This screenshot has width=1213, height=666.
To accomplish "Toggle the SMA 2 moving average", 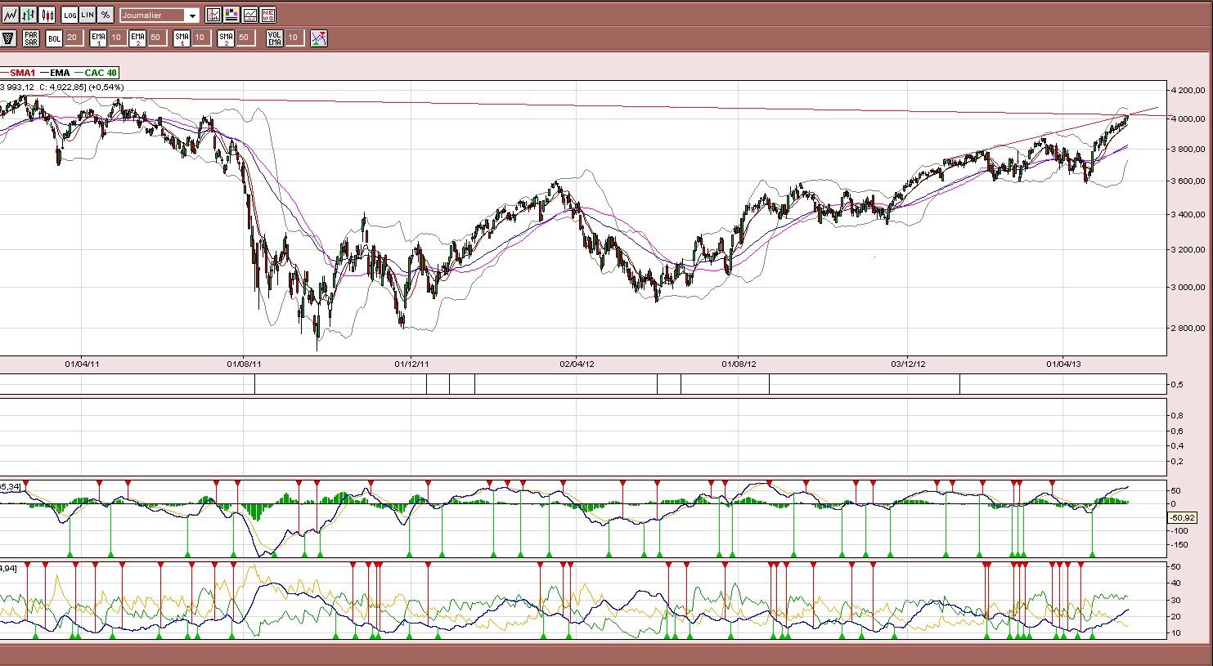I will coord(226,38).
